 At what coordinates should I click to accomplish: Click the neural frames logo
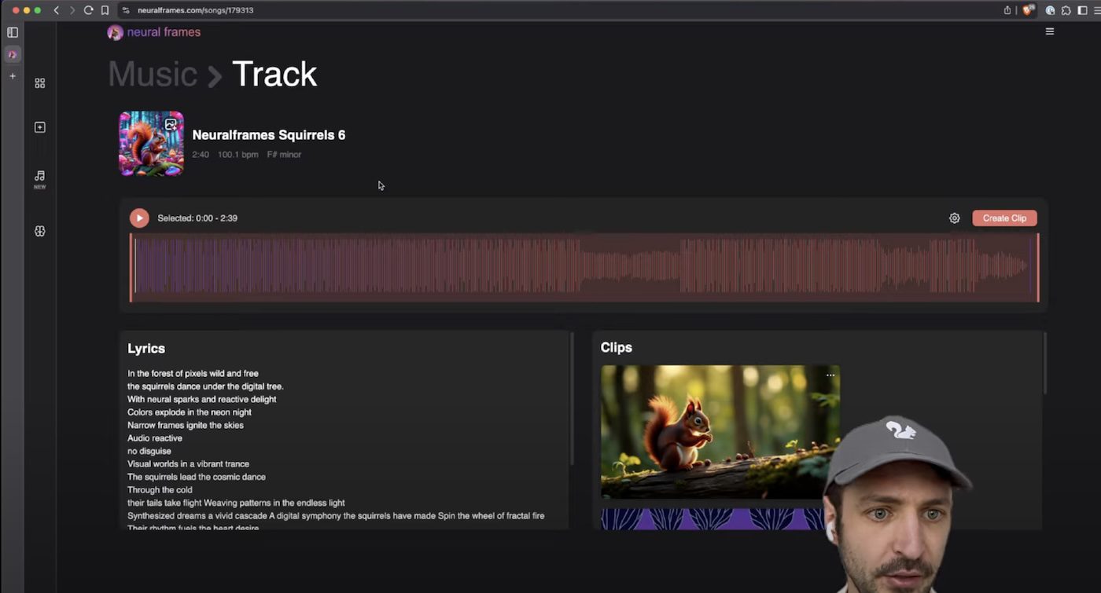point(154,32)
